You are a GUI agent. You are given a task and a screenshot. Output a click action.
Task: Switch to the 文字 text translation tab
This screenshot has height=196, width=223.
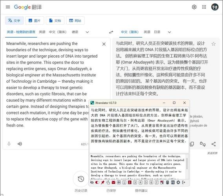(14, 21)
